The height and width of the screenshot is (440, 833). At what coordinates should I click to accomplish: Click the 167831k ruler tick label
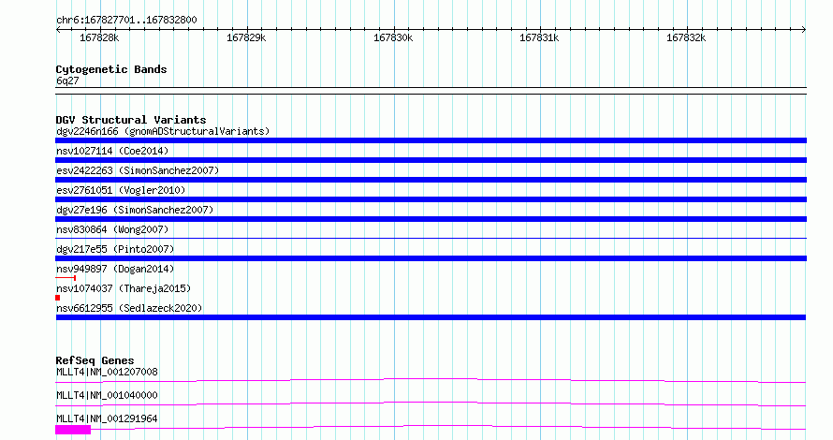[539, 37]
